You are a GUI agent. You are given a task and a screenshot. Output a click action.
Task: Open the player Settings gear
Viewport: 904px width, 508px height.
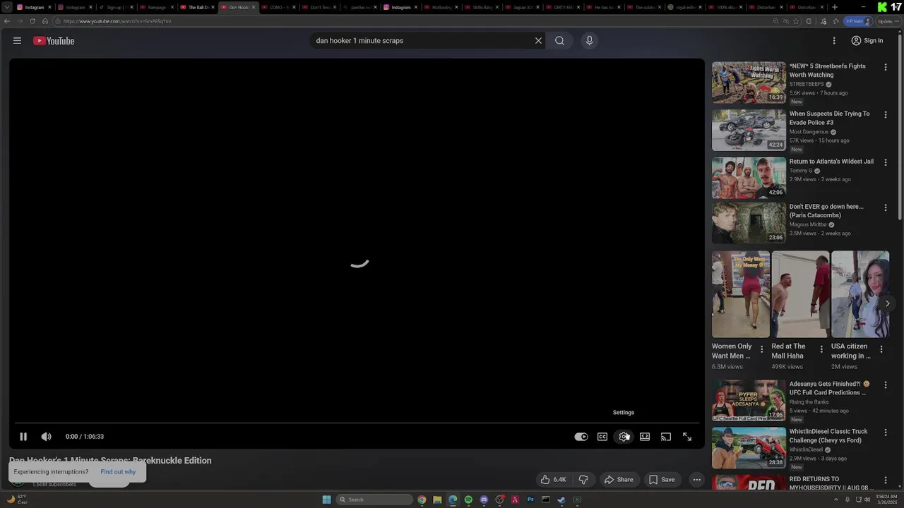624,437
